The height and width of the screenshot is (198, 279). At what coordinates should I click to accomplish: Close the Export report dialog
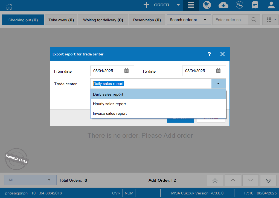222,54
